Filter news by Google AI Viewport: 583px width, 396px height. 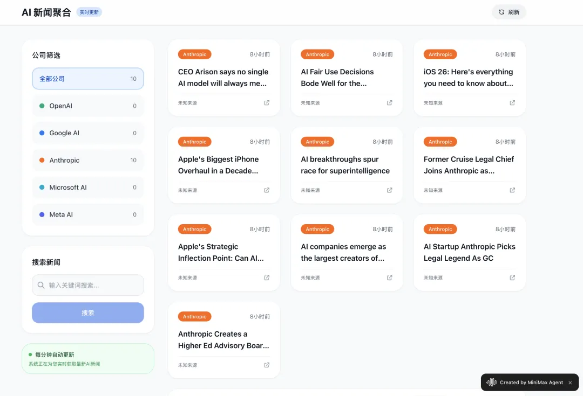tap(88, 133)
